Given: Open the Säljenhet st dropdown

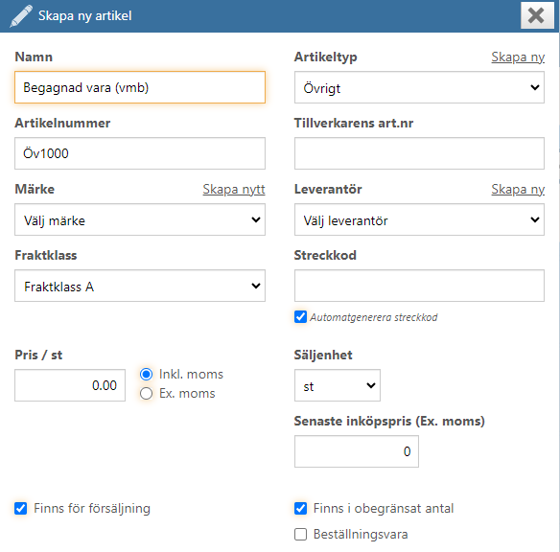Looking at the screenshot, I should click(x=338, y=385).
